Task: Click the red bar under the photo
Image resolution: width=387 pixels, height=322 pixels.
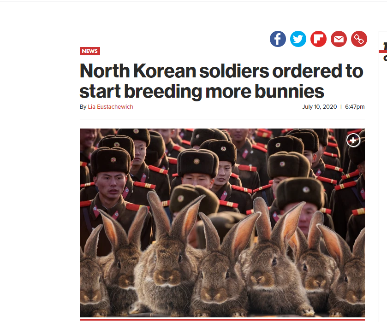Action: [222, 320]
